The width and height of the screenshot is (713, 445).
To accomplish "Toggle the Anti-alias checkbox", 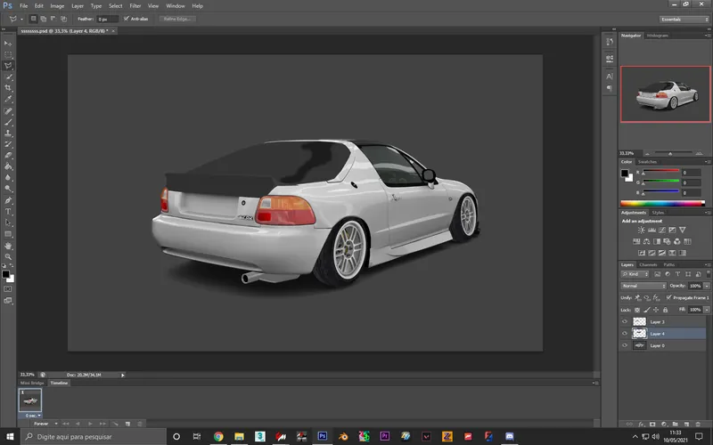I will tap(127, 19).
